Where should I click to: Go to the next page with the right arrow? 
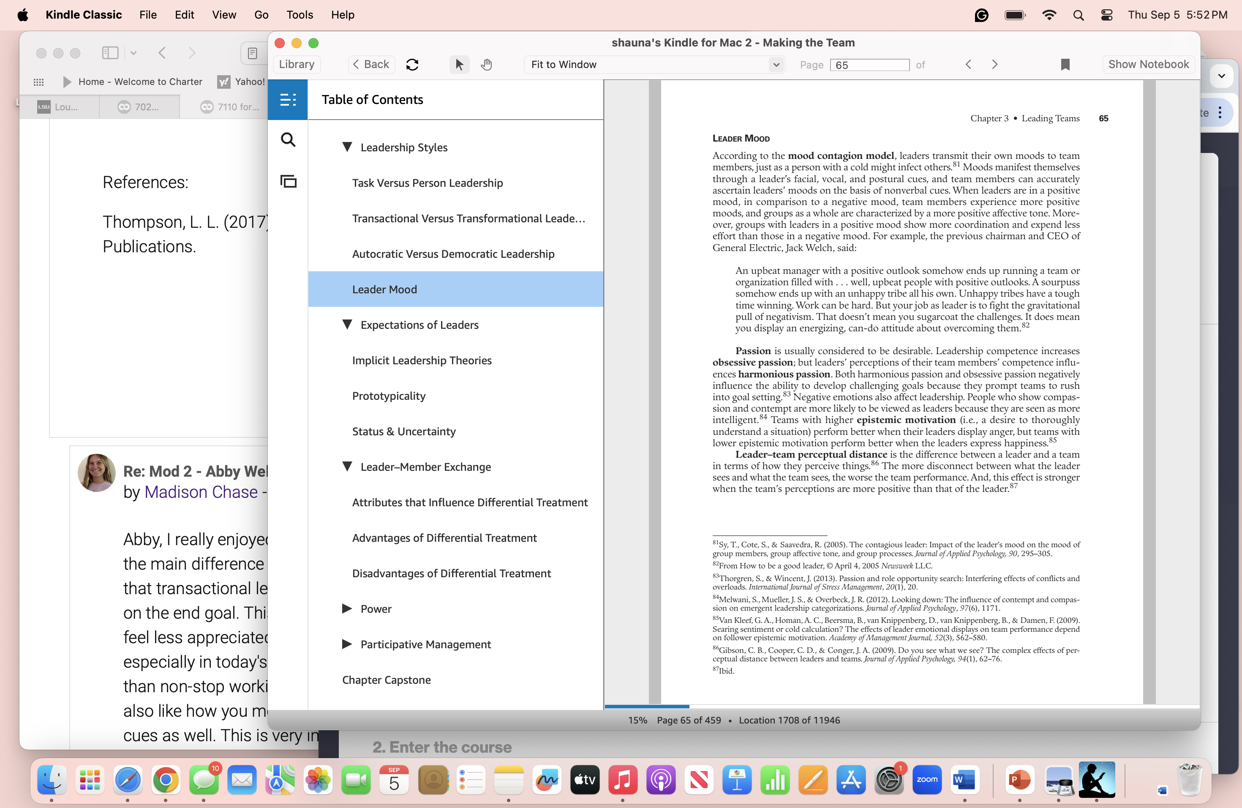[x=994, y=64]
